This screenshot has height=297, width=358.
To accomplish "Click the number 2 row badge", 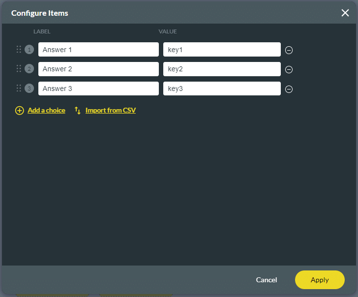I will click(x=29, y=69).
